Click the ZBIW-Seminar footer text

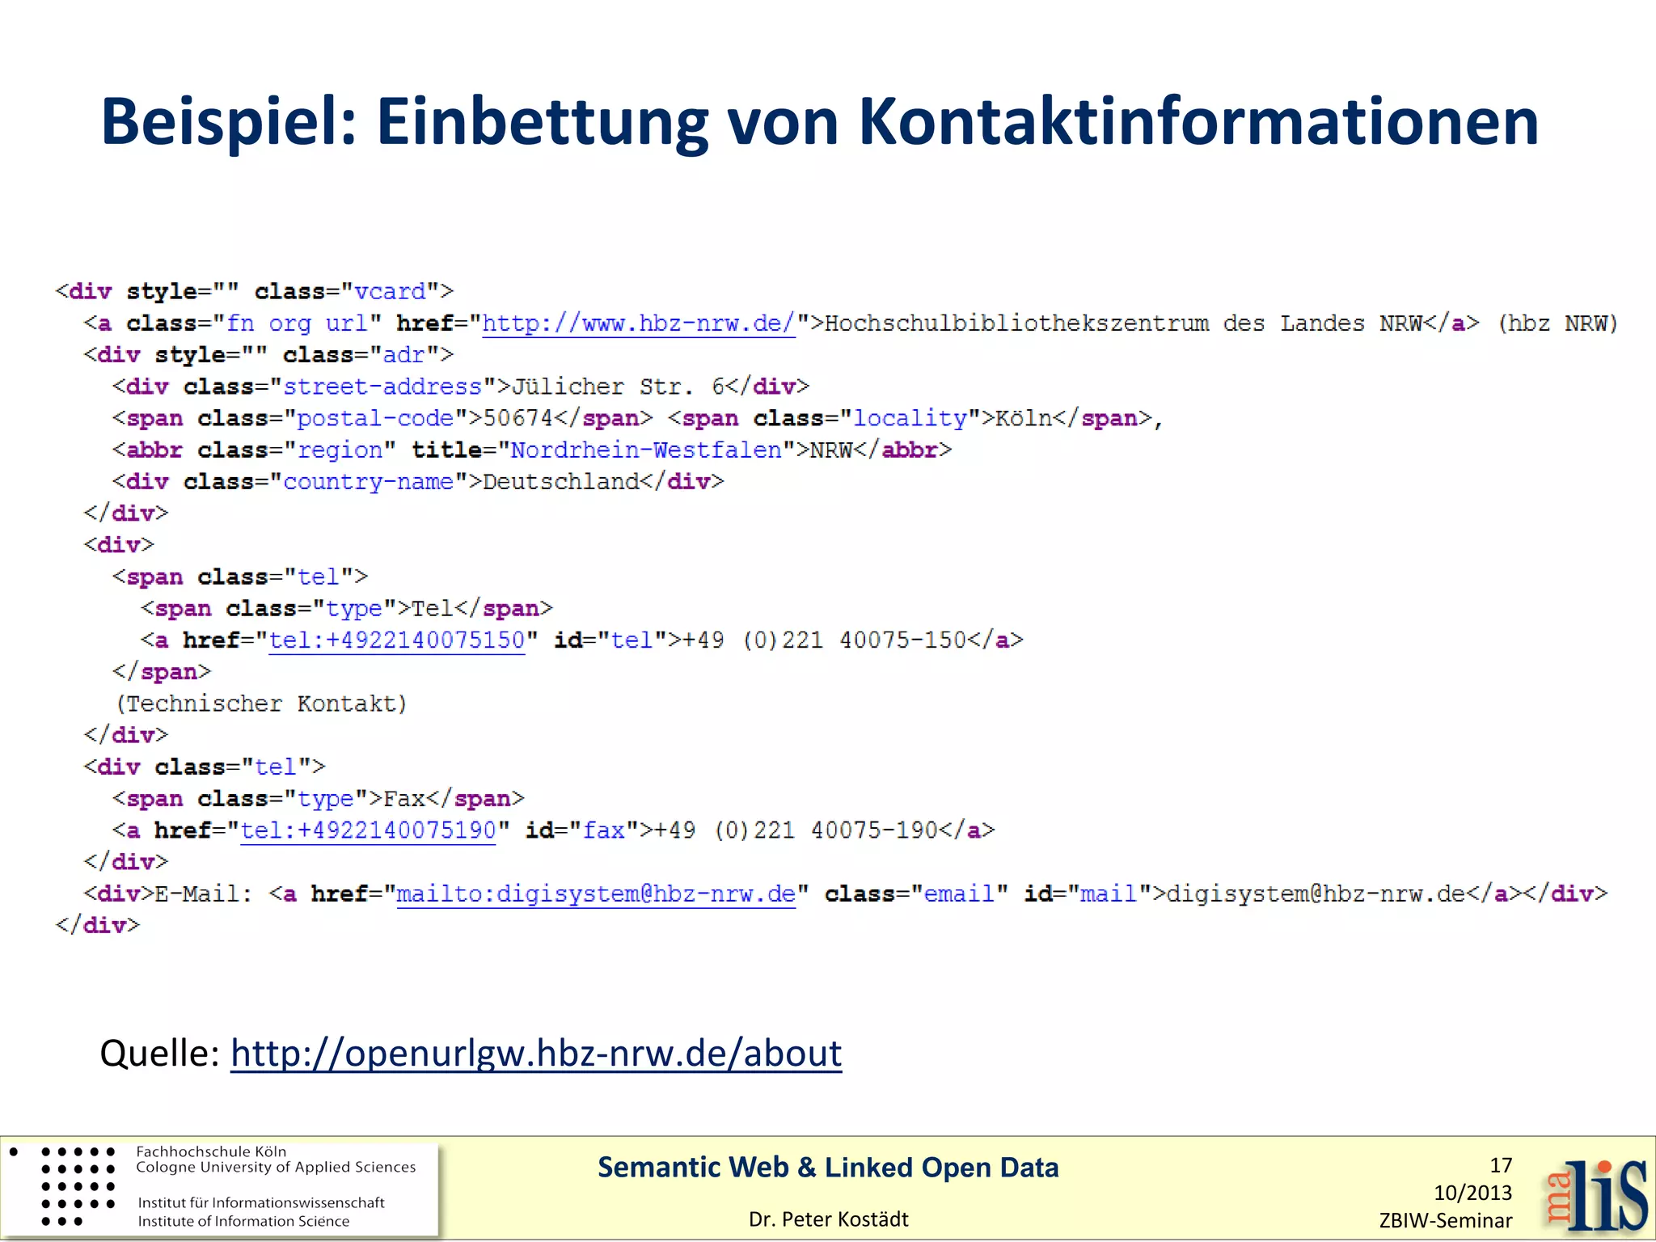point(1445,1221)
